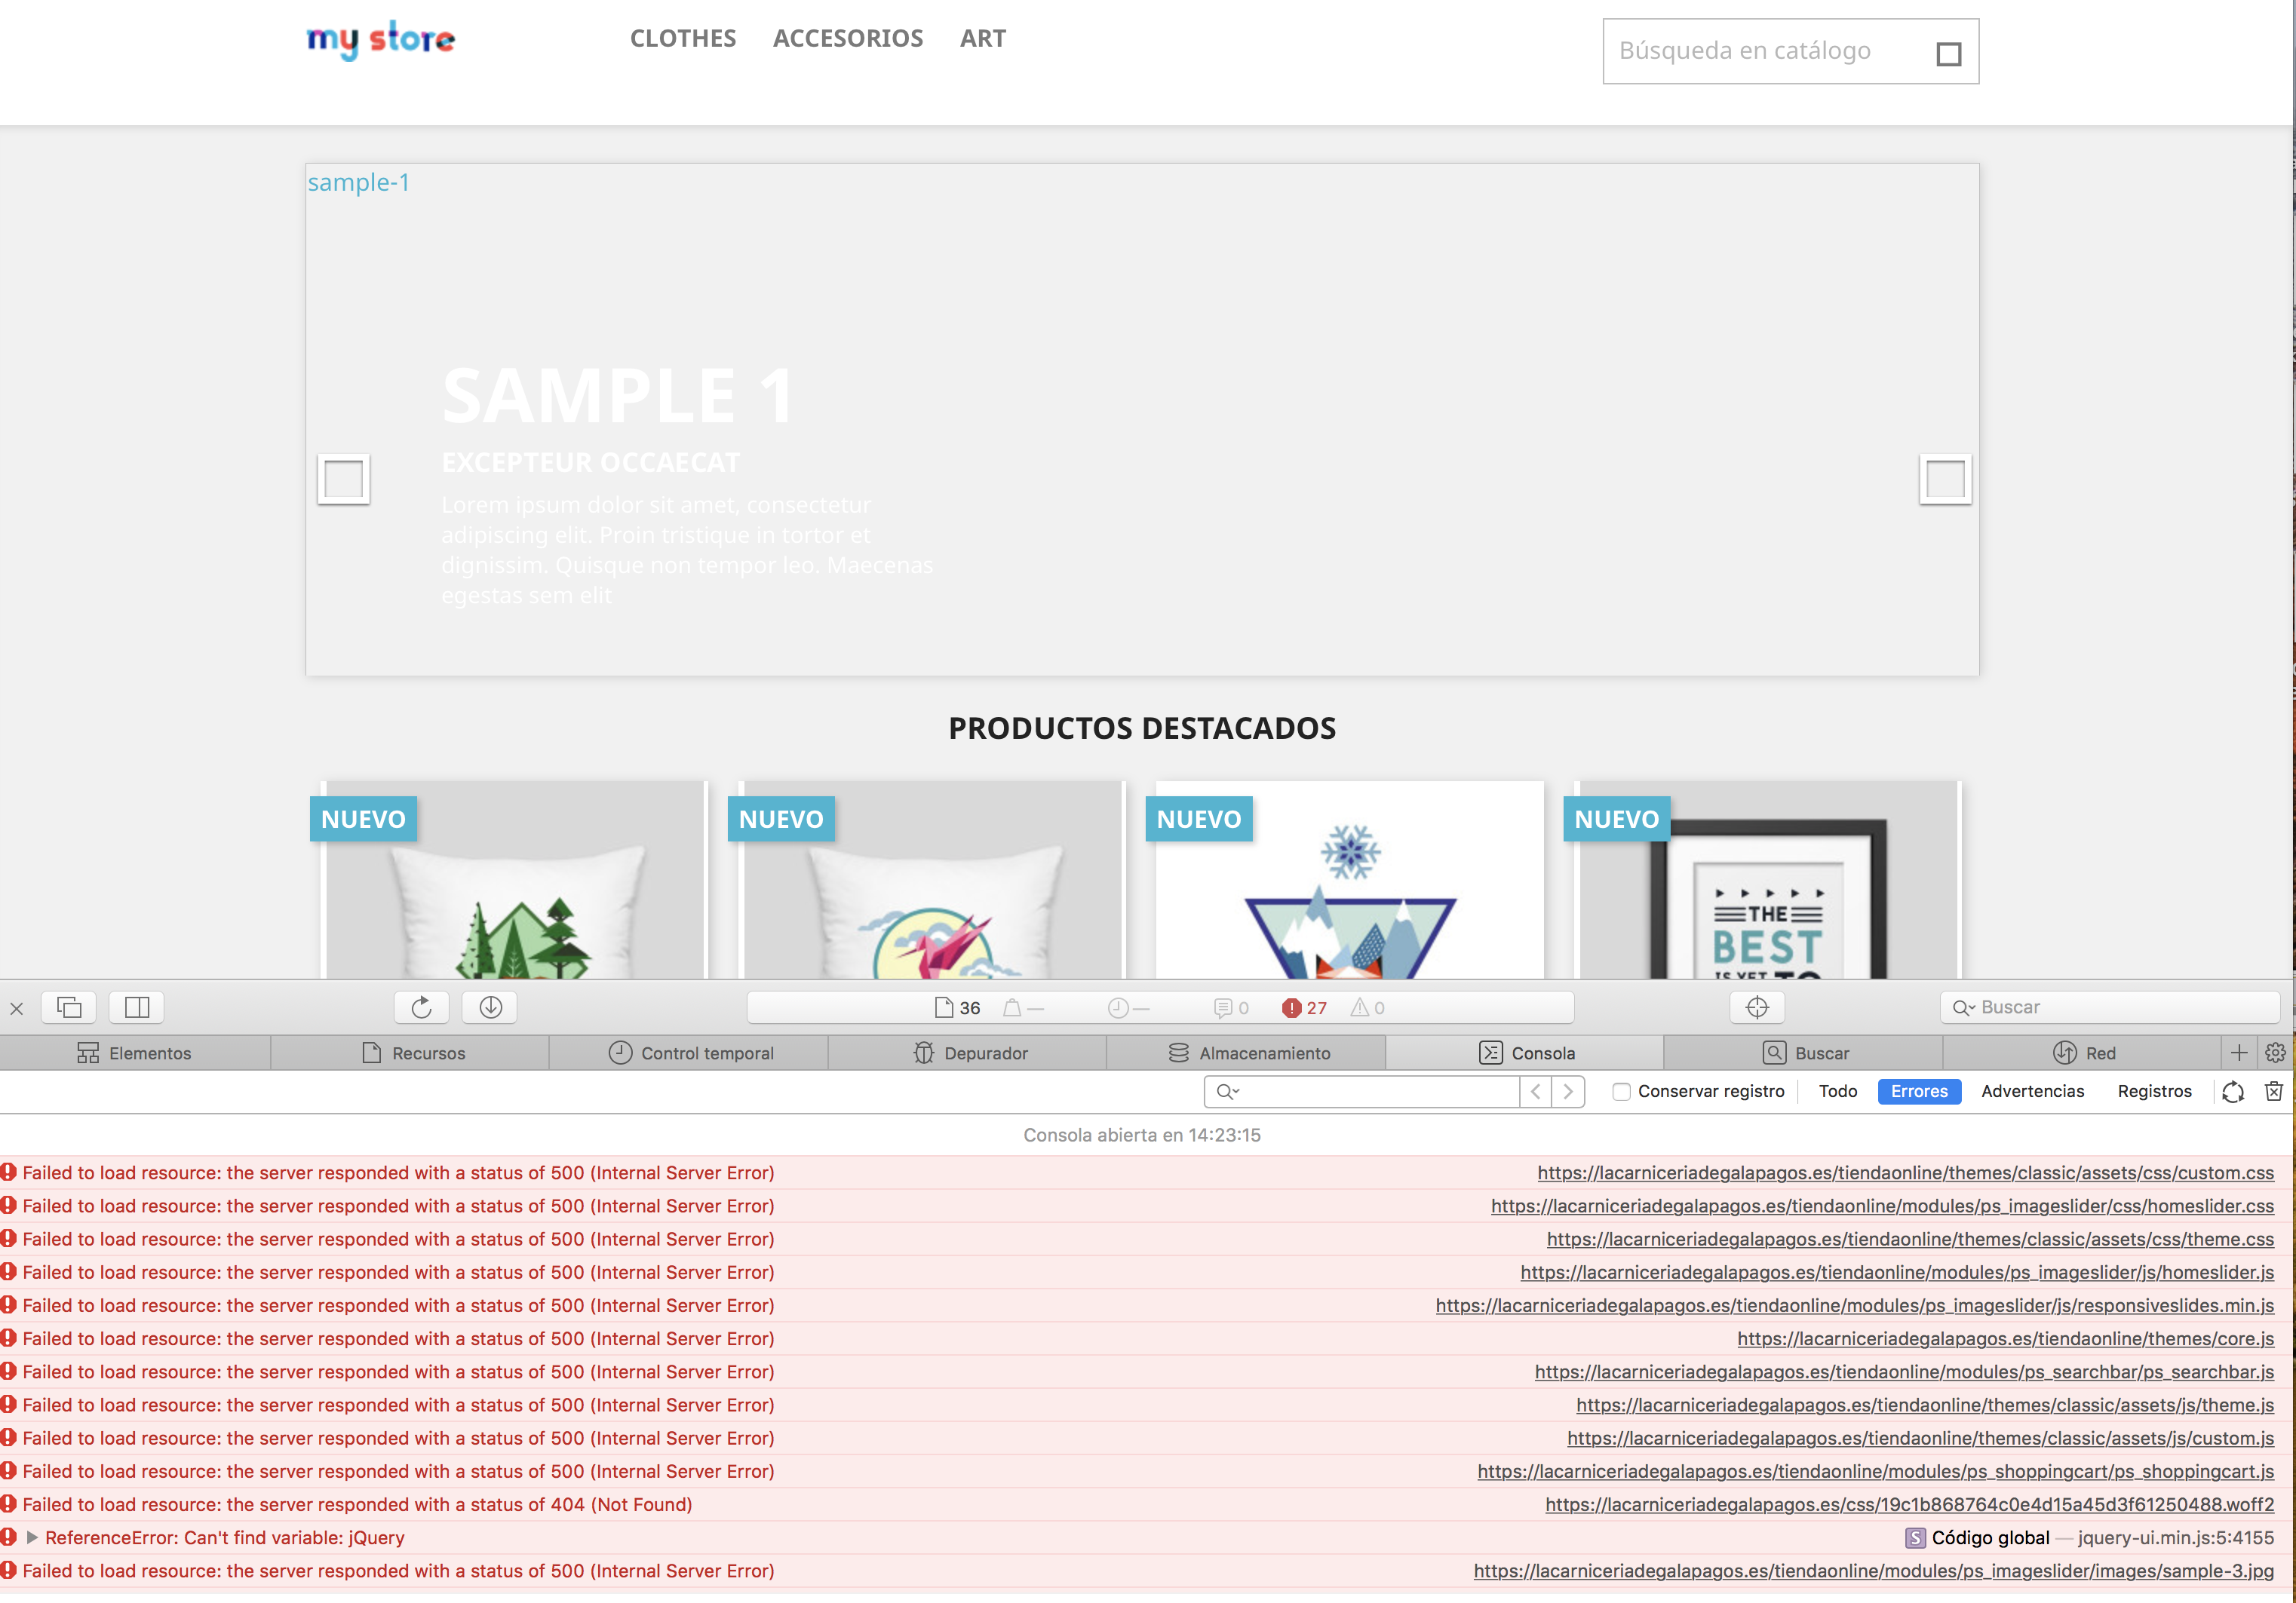Click the CLOTHES menu link
Screen dimensions: 2296x1603
pyautogui.click(x=683, y=38)
